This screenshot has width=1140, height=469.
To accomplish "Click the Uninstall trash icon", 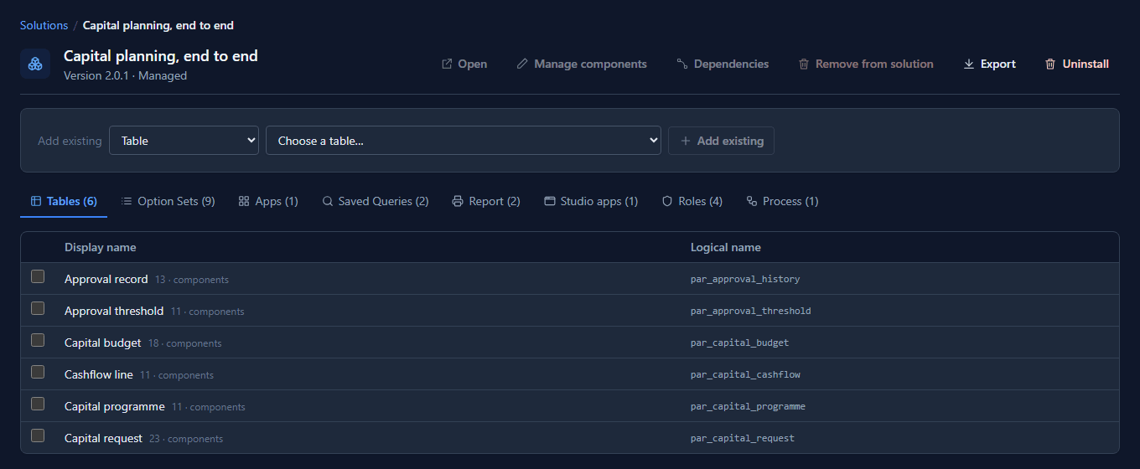I will pyautogui.click(x=1050, y=64).
